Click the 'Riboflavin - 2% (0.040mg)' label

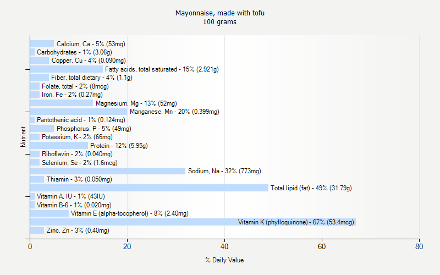point(77,154)
